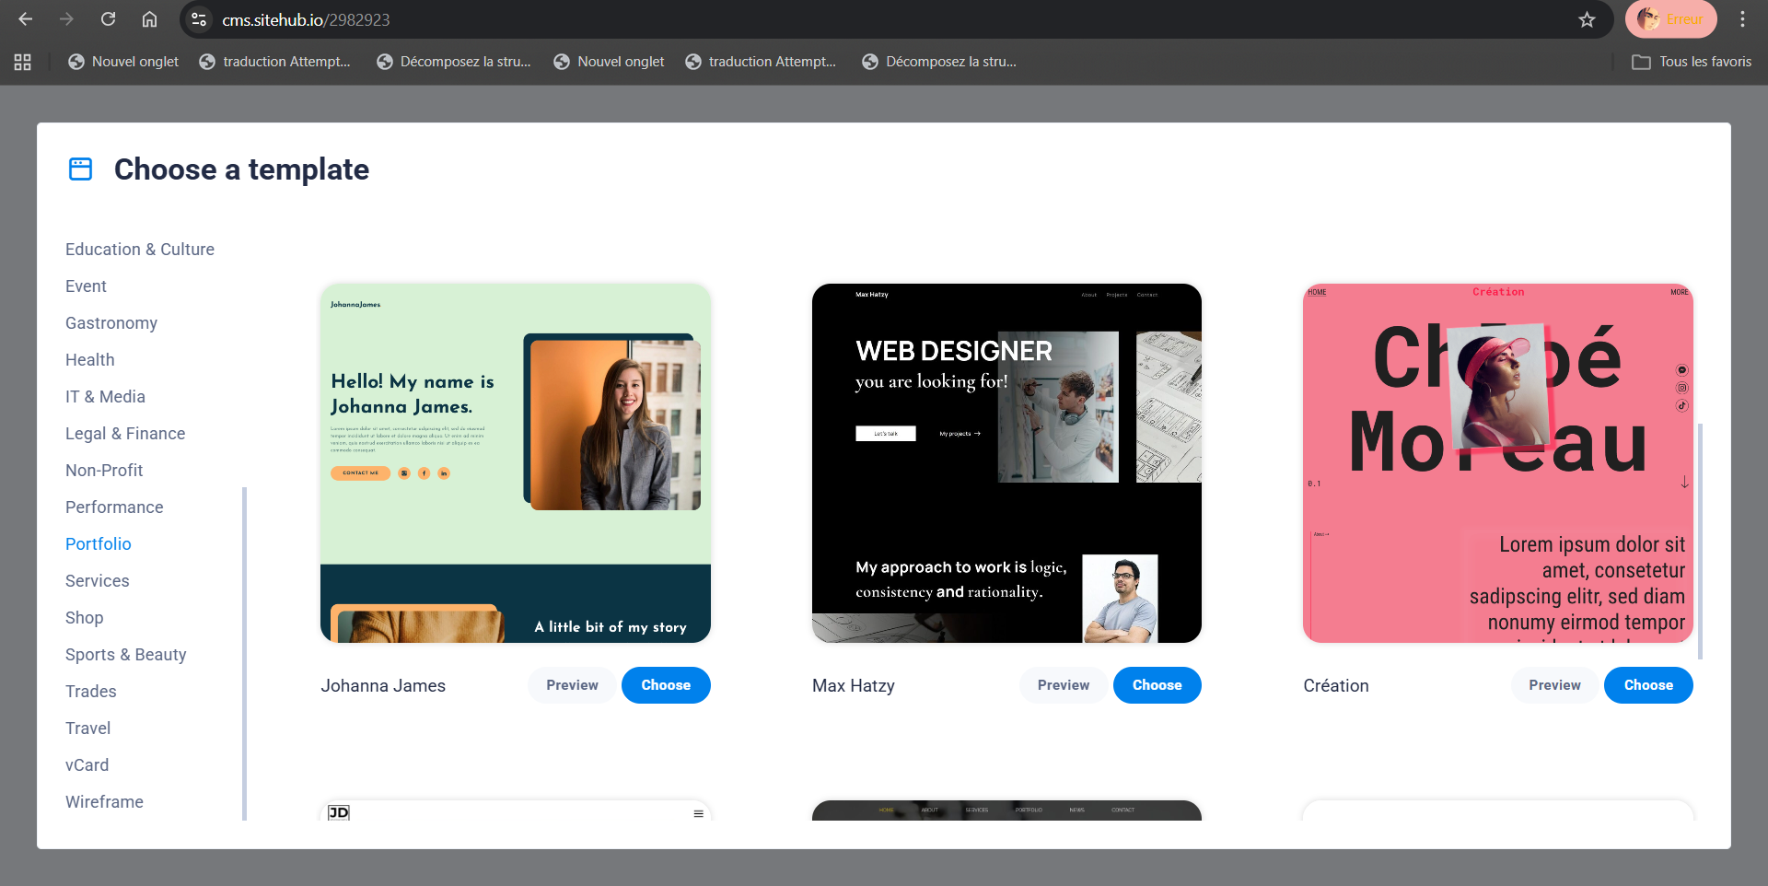Choose the Johanna James template
Screen dimensions: 1768x886
pos(666,685)
